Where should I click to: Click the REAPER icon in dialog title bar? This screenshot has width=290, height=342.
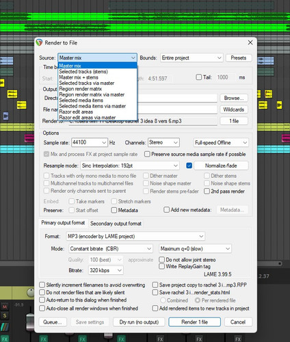pyautogui.click(x=40, y=42)
